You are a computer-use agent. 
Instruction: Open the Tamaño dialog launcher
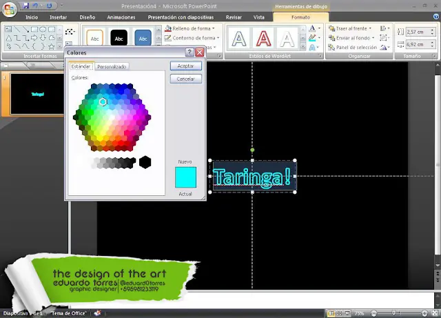pos(434,56)
